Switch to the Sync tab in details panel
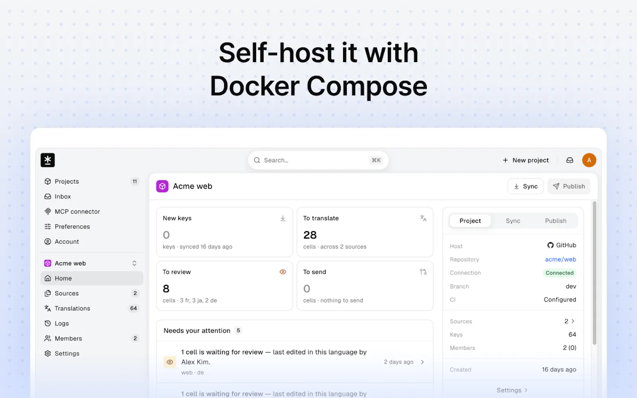The image size is (637, 398). [x=513, y=221]
